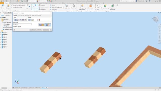Click the ПСК (UCS) tool

point(97,9)
